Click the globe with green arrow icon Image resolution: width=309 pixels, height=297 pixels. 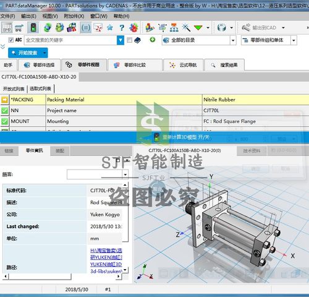point(48,28)
